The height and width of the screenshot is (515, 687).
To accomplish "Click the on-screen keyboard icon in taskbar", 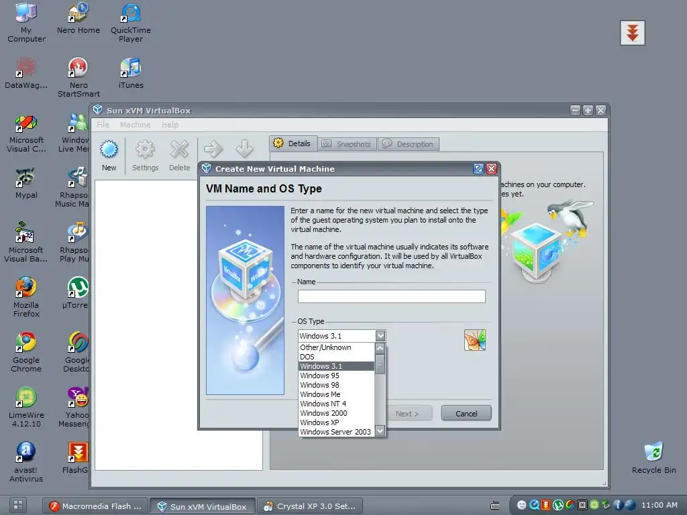I will [495, 506].
